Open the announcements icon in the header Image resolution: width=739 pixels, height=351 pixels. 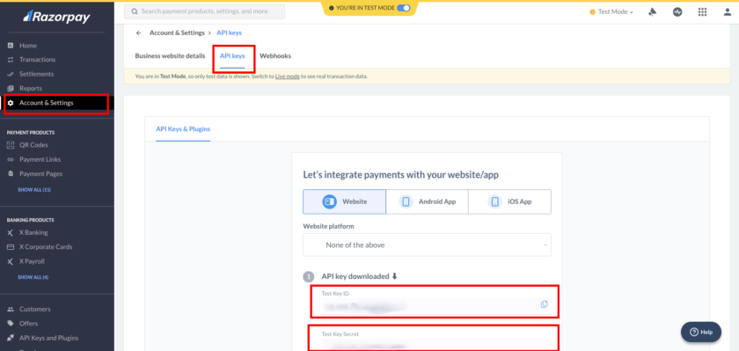pos(653,12)
